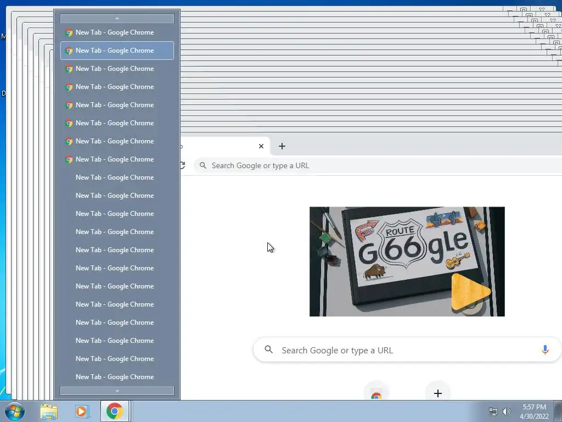
Task: Click the window list's scroll-up arrow
Action: [x=117, y=18]
